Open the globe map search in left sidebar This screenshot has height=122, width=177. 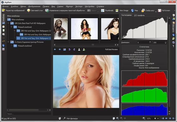point(3,45)
